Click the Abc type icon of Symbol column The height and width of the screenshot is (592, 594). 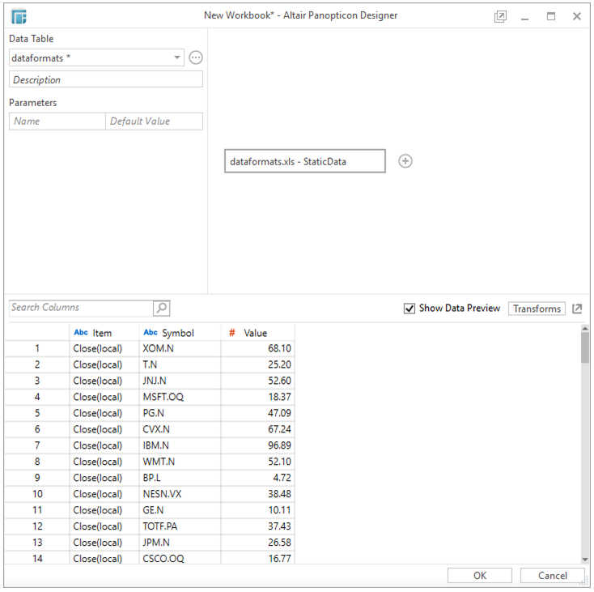click(x=151, y=332)
